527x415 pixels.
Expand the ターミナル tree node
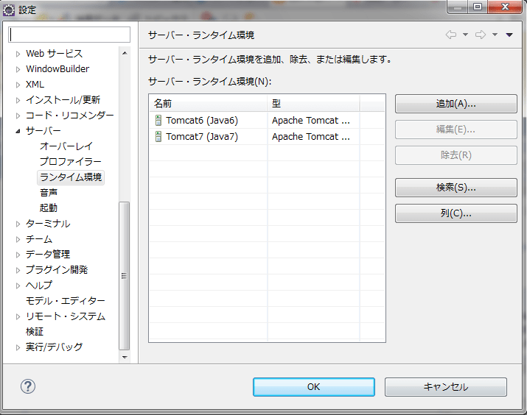click(18, 224)
